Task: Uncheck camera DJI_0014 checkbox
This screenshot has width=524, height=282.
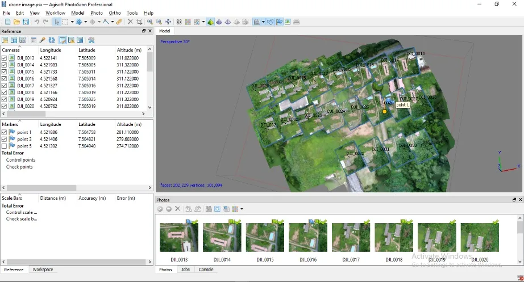Action: point(4,65)
